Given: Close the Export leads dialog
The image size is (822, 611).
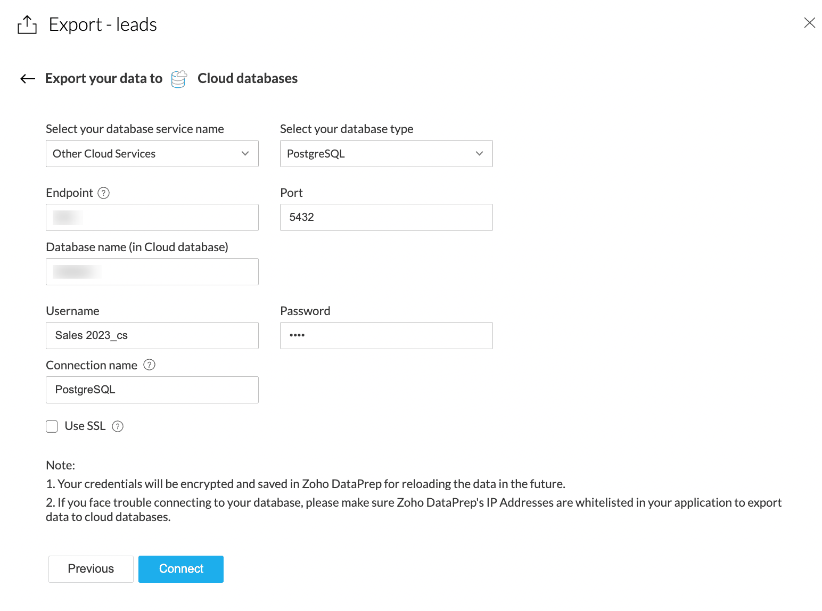Looking at the screenshot, I should [x=809, y=23].
